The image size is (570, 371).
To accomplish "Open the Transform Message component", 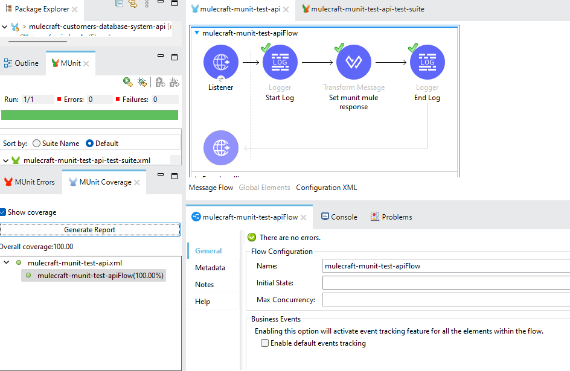I will (x=353, y=62).
